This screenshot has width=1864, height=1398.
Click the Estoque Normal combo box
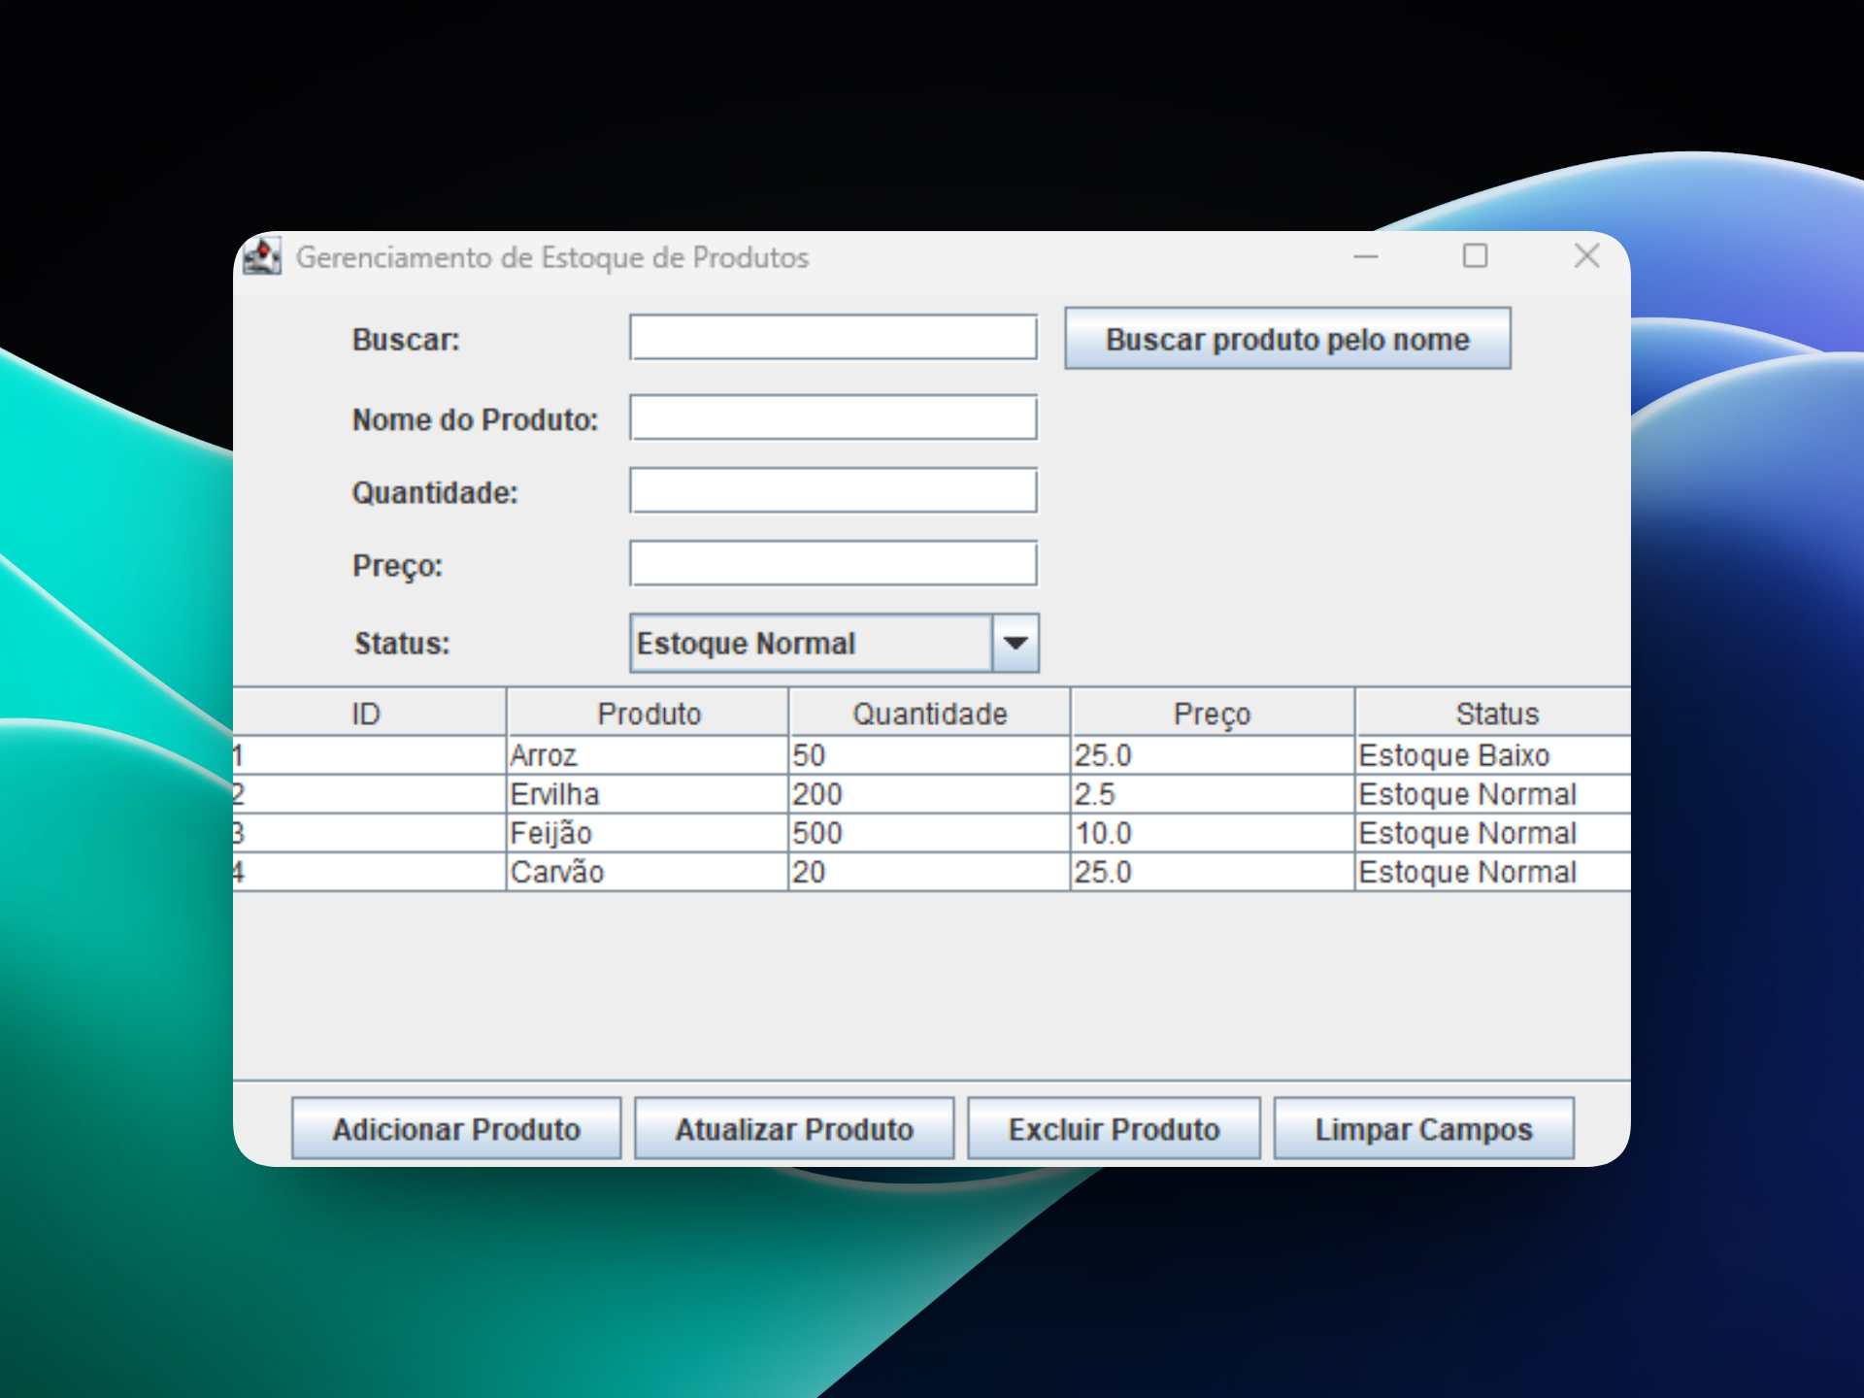[811, 643]
